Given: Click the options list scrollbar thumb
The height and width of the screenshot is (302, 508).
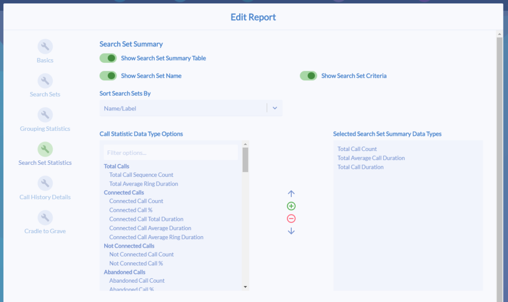Looking at the screenshot, I should click(245, 160).
